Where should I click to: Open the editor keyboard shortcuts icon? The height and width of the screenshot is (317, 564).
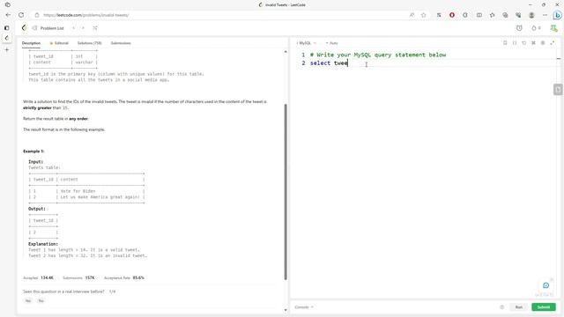pyautogui.click(x=533, y=43)
